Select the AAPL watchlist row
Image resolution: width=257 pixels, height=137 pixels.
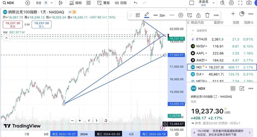pos(222,53)
